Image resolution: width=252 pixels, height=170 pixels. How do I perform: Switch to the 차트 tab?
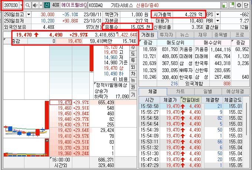tap(180, 92)
